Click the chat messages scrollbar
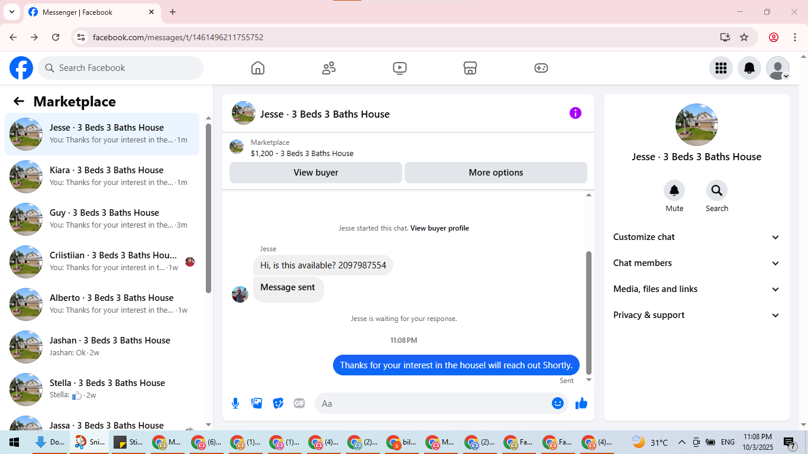 coord(589,313)
